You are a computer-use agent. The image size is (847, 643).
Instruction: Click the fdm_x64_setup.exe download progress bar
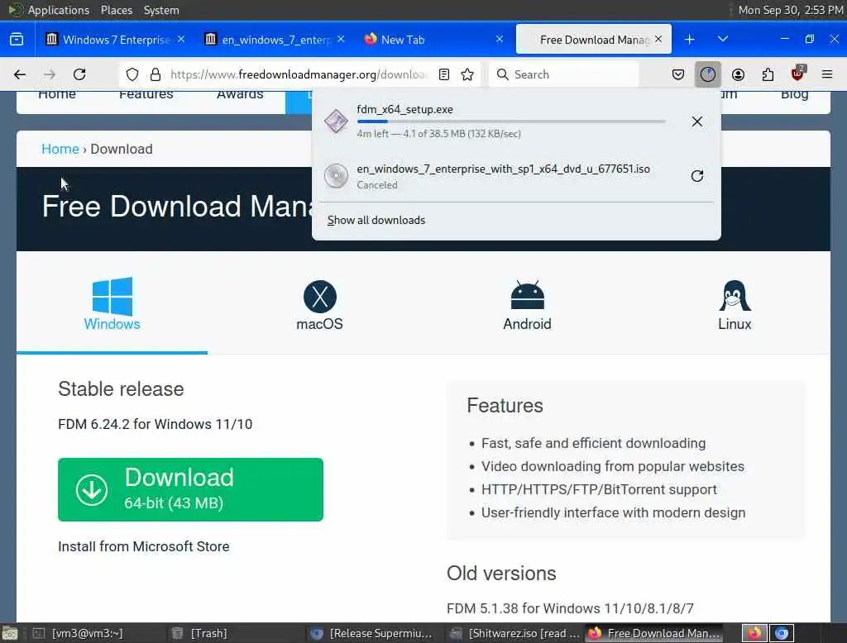click(511, 122)
